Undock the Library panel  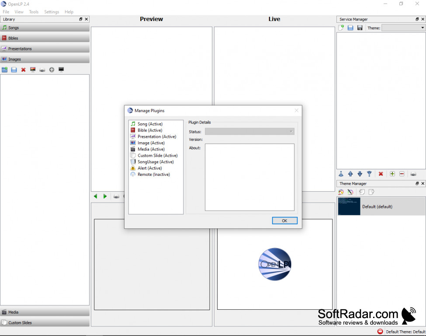[x=81, y=19]
